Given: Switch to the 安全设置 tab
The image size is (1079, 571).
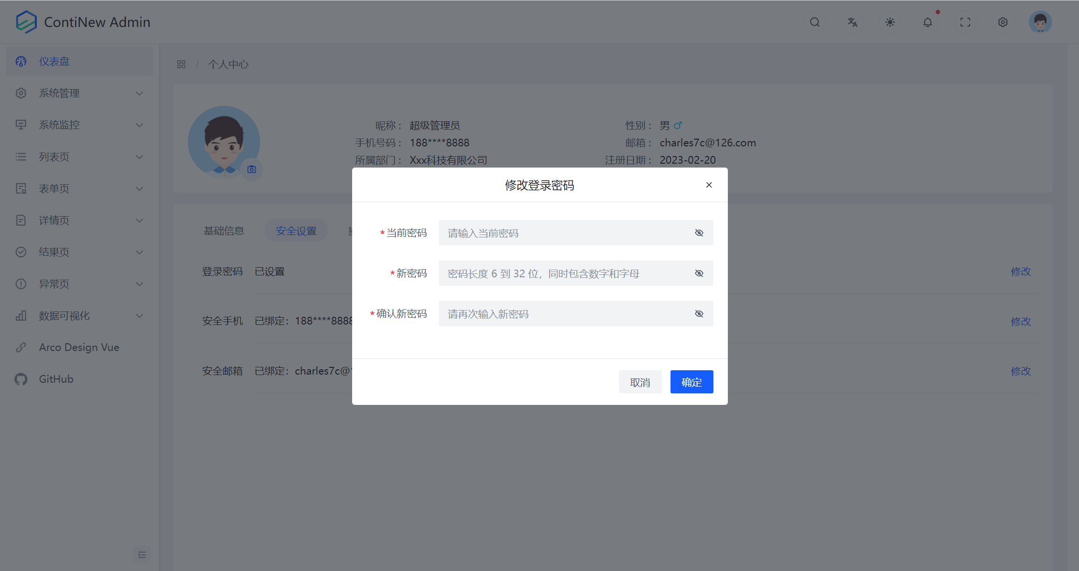Looking at the screenshot, I should (296, 231).
